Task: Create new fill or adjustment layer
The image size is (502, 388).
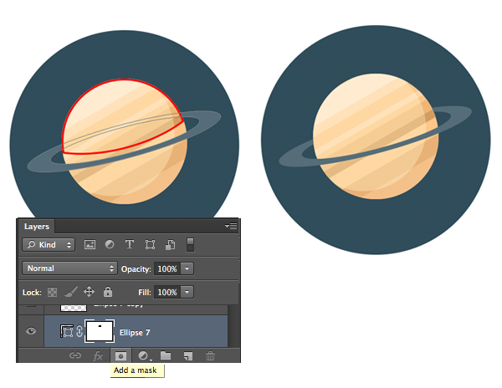Action: coord(144,355)
